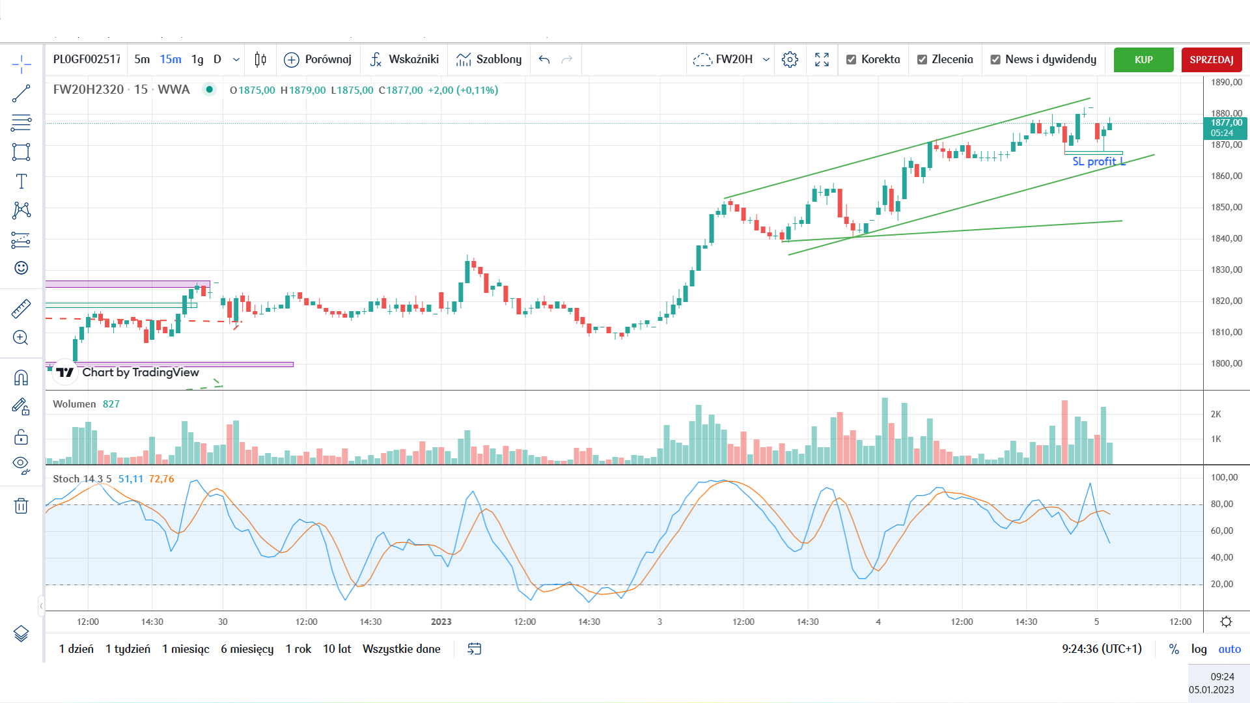Select the ruler measure tool
The height and width of the screenshot is (703, 1250).
pos(21,309)
